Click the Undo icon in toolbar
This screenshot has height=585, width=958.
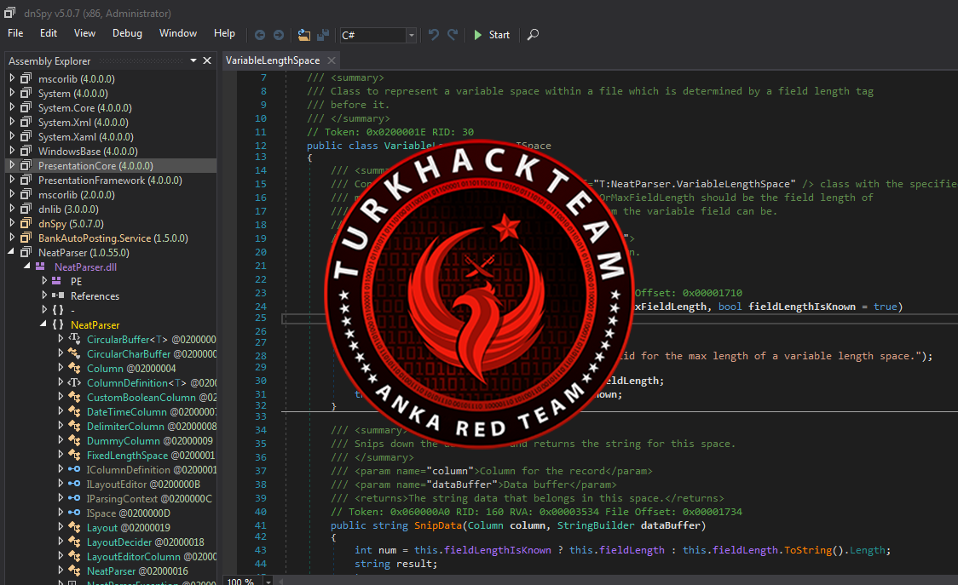tap(433, 35)
